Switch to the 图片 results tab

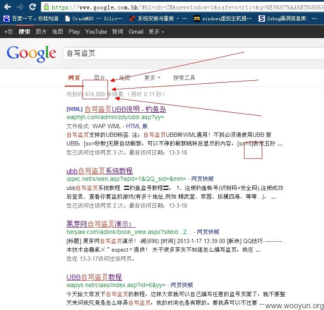tap(100, 78)
